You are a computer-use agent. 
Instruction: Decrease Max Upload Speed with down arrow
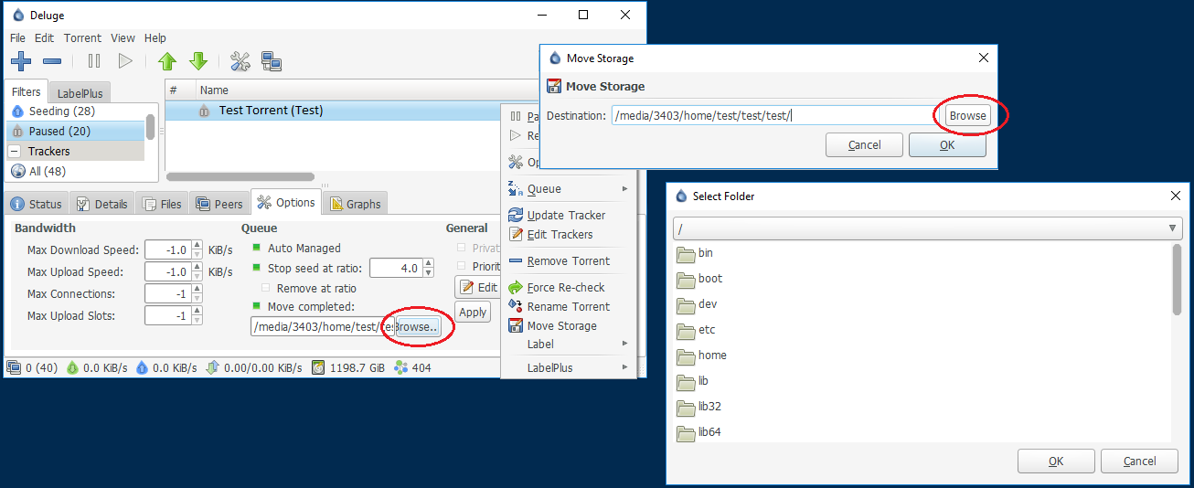197,276
